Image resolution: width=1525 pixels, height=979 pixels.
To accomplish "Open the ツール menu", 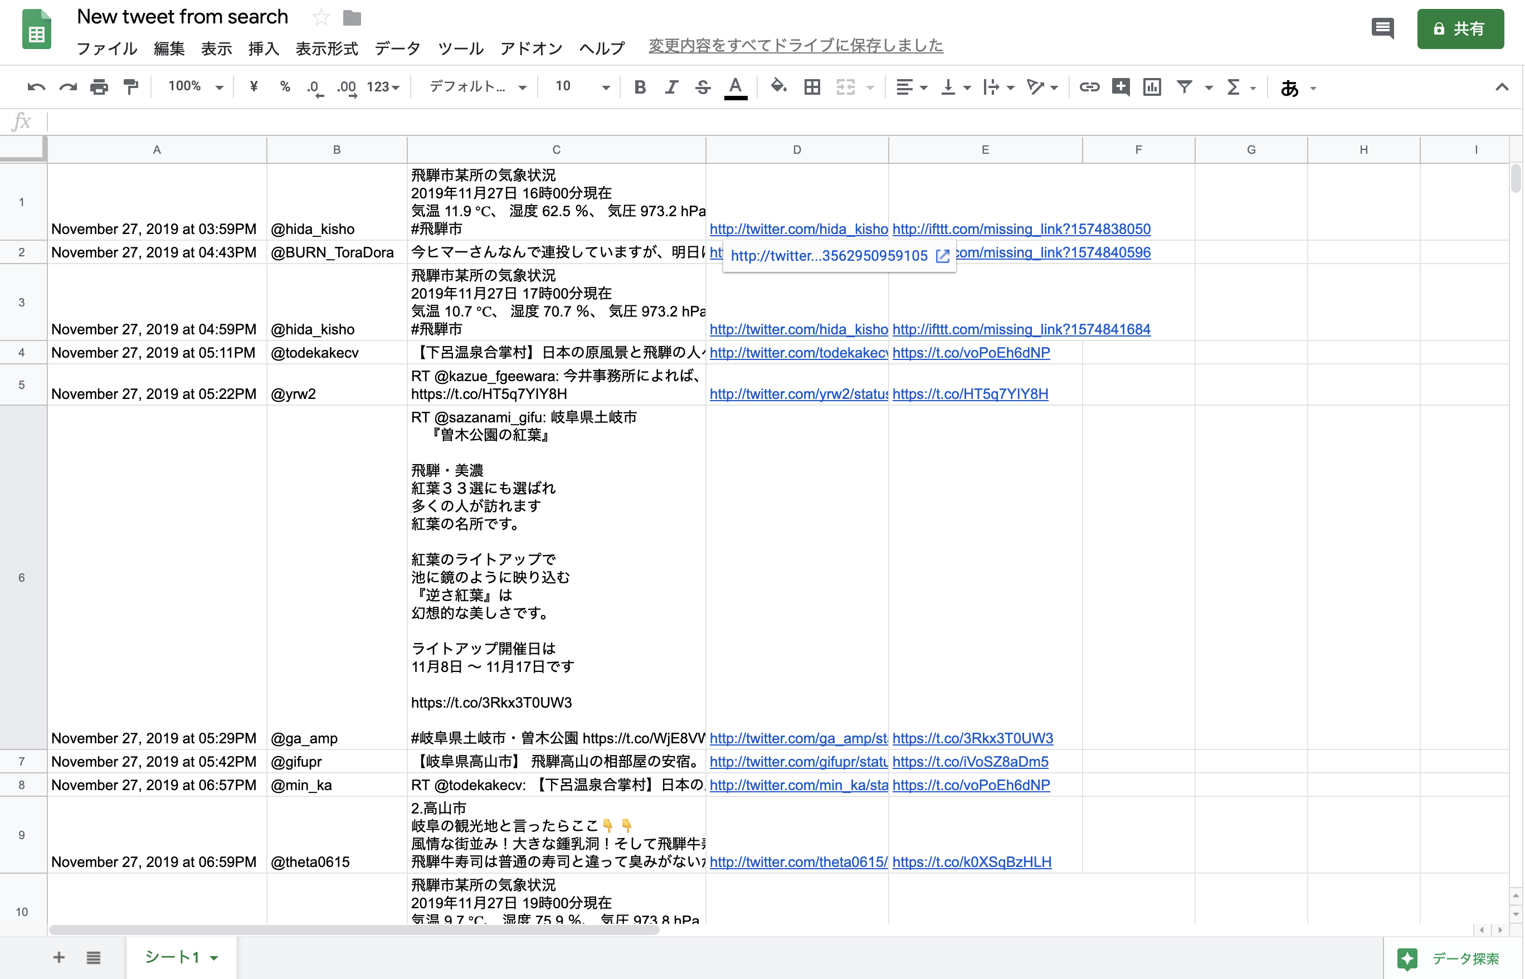I will [x=461, y=48].
